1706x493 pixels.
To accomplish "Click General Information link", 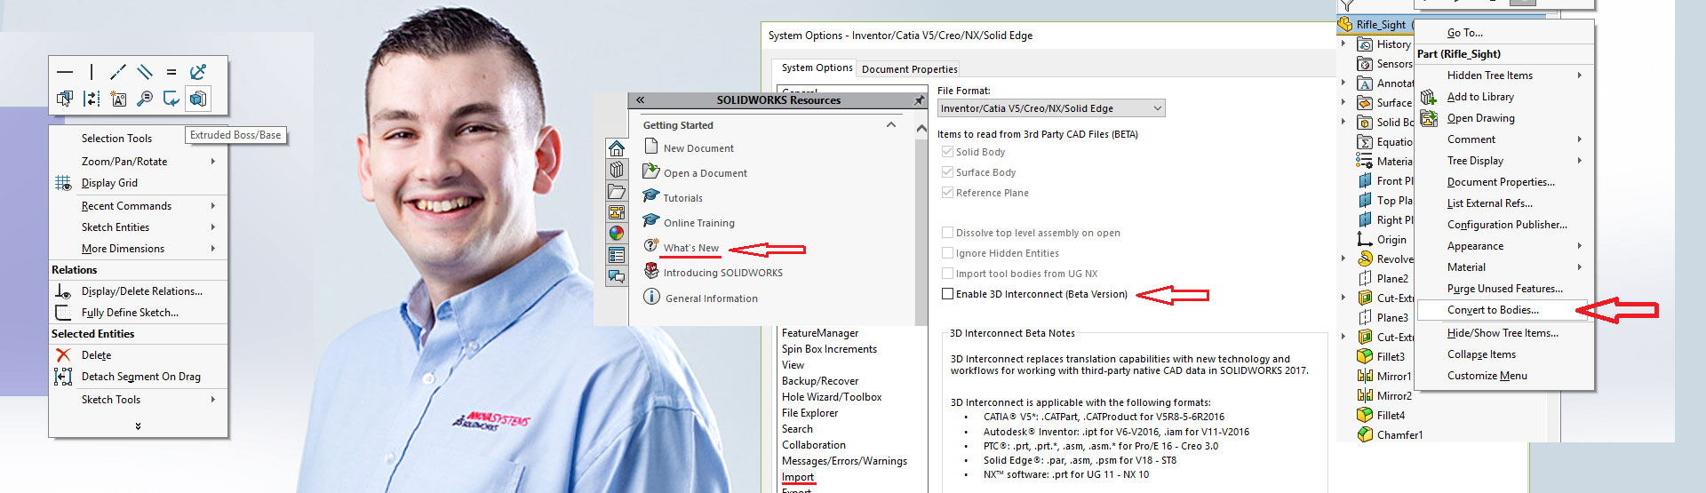I will (x=712, y=298).
